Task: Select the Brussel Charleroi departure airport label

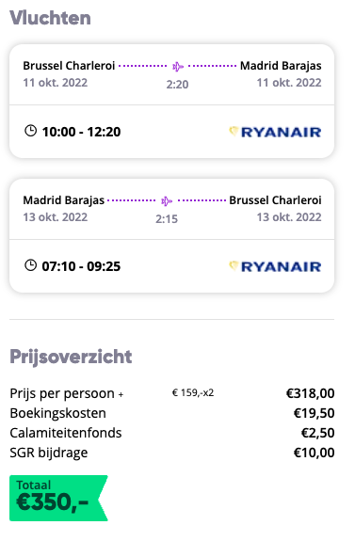Action: point(69,66)
